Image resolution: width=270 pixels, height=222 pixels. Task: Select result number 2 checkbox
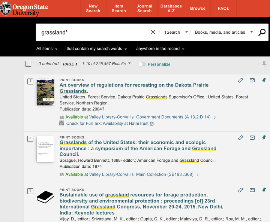tap(30, 139)
